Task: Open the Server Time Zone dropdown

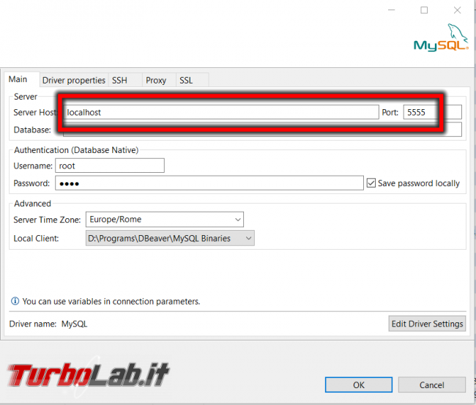Action: [165, 220]
